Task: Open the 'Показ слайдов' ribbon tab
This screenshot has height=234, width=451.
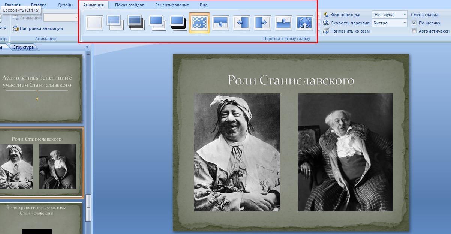Action: [130, 5]
